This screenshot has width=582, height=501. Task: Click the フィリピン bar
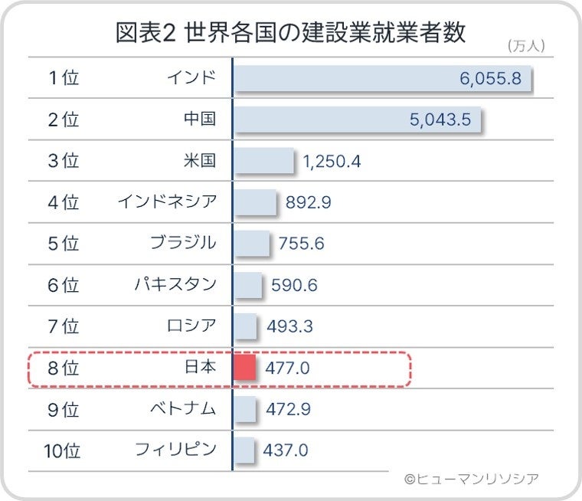(x=244, y=450)
